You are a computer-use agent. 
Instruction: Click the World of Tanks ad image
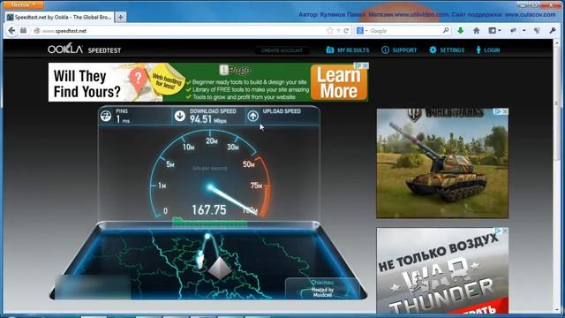pyautogui.click(x=442, y=163)
